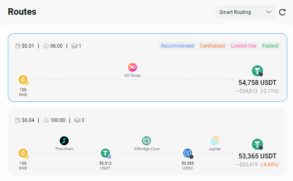Image resolution: width=293 pixels, height=181 pixels.
Task: Select the 54,758 USDT output amount
Action: 257,82
